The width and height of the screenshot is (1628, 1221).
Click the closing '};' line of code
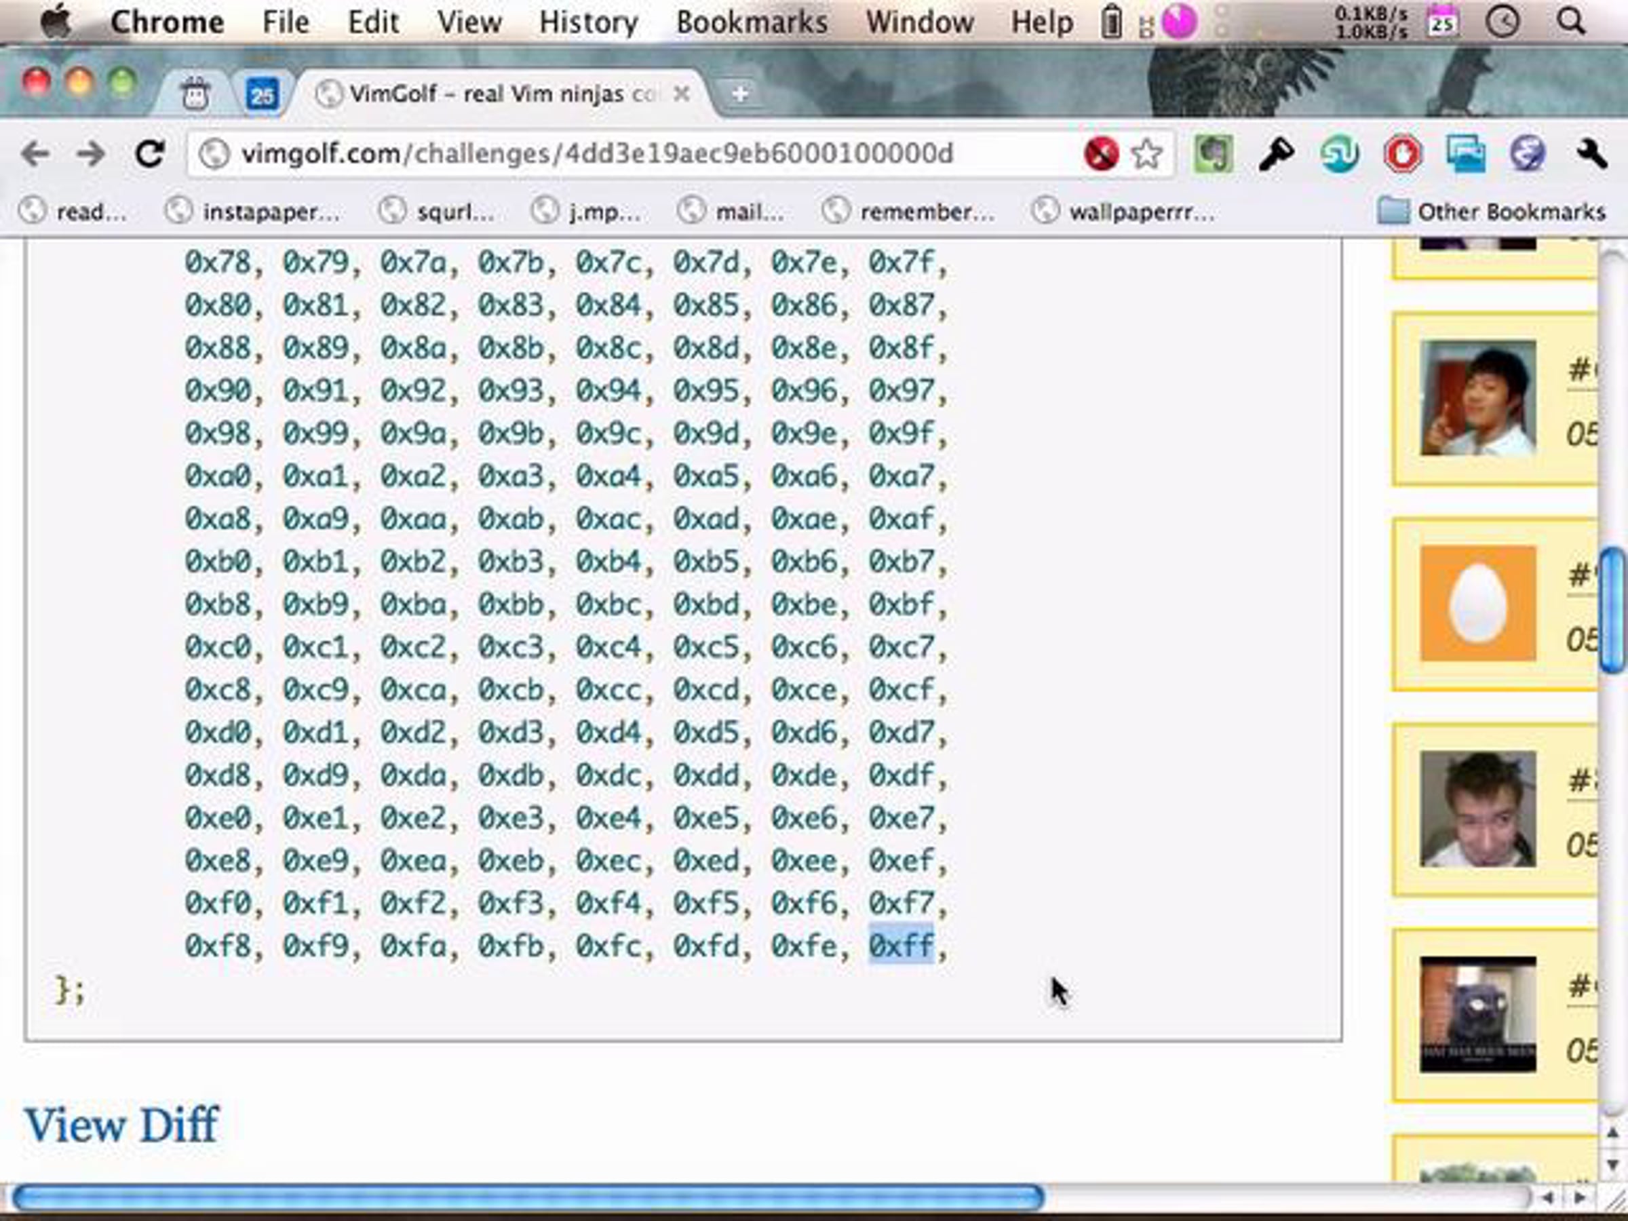[x=70, y=990]
